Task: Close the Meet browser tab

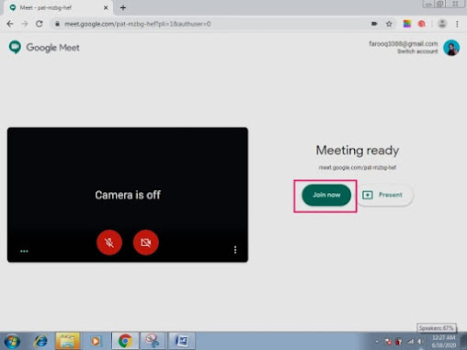Action: [x=106, y=8]
